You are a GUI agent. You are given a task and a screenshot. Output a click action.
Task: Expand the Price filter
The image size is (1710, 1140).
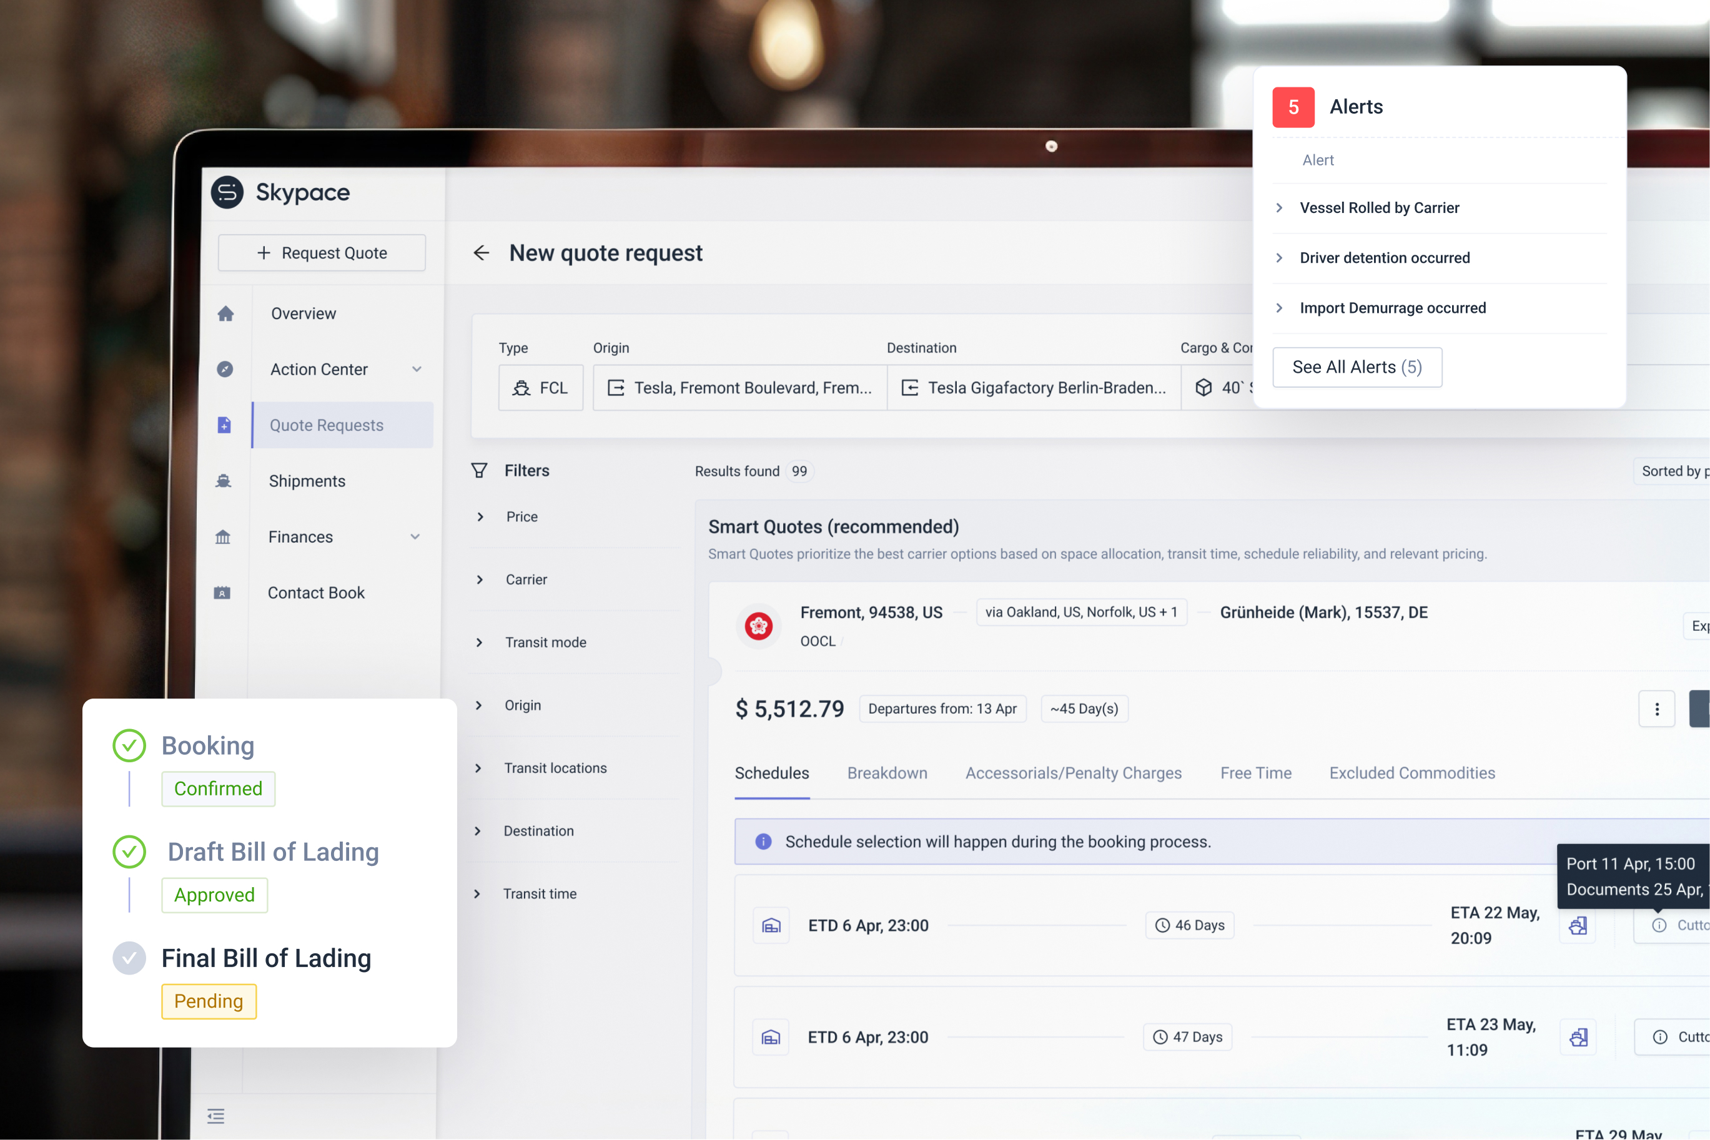(480, 516)
